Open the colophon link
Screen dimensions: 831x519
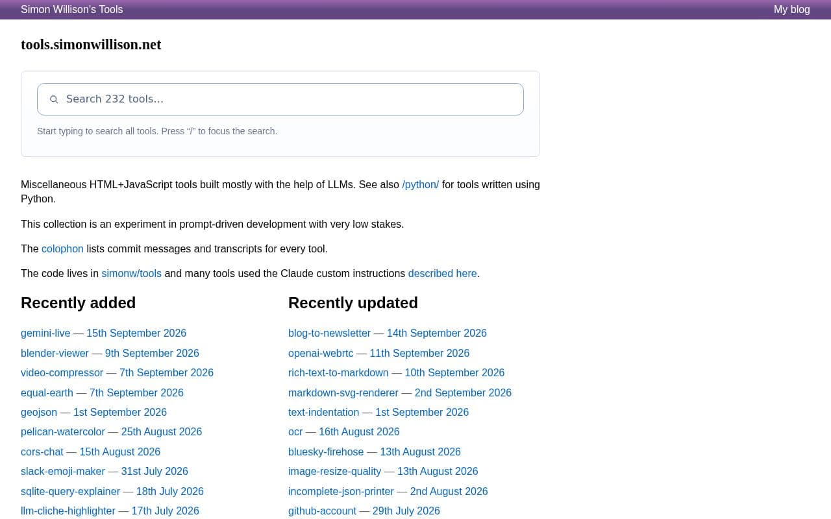[x=62, y=248]
